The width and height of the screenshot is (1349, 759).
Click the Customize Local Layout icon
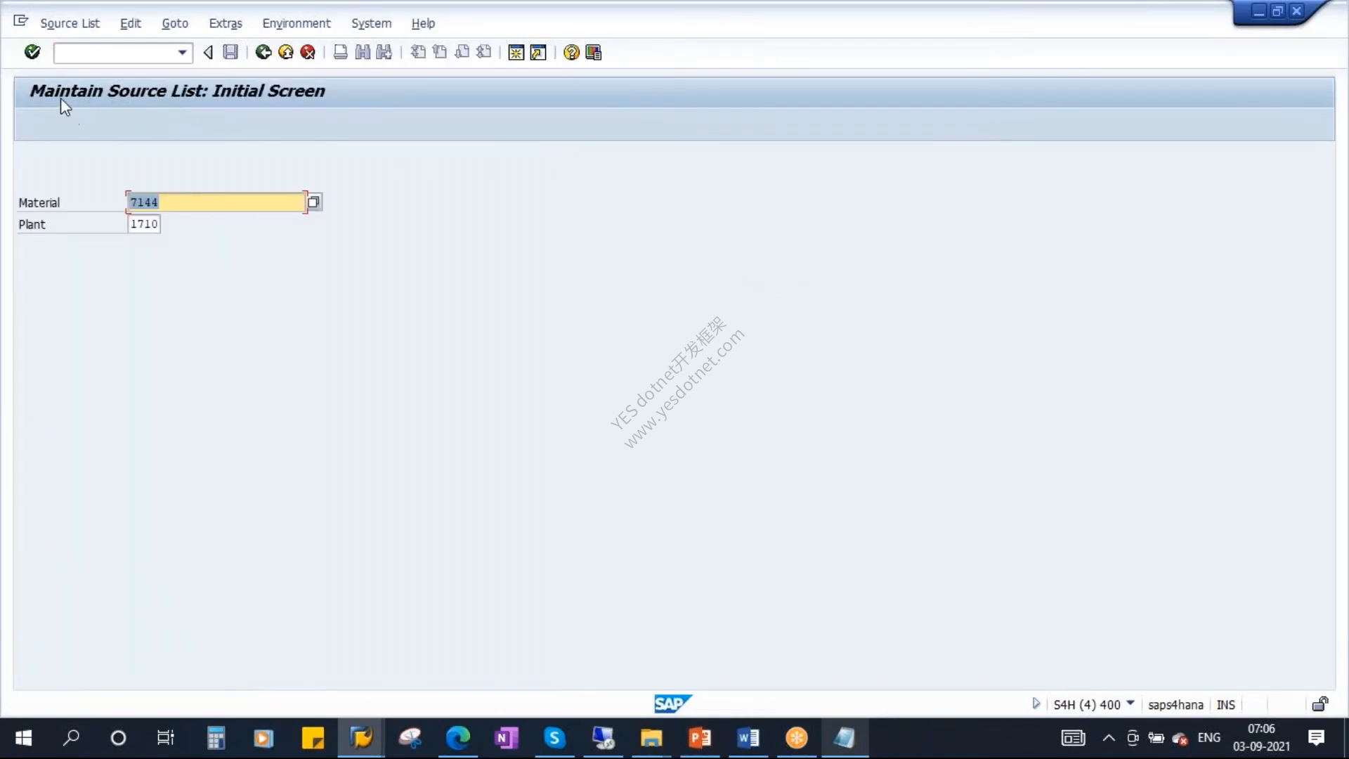[594, 52]
